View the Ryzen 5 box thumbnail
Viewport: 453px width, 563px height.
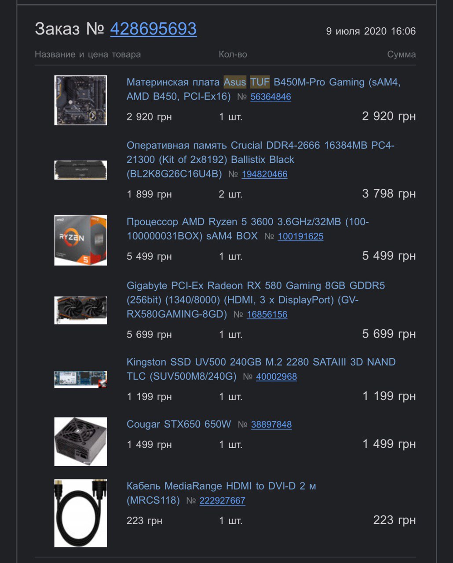(80, 240)
